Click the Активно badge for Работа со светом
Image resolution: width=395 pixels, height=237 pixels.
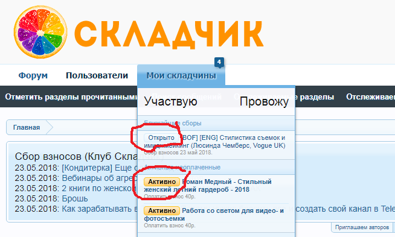(x=162, y=210)
